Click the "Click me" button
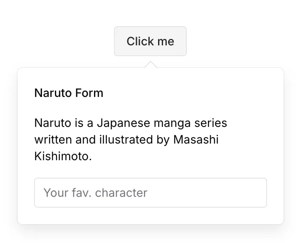 coord(150,41)
